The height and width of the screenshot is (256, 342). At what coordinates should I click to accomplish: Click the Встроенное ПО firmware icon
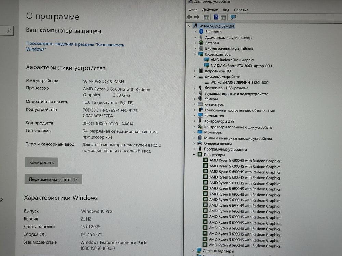coord(201,71)
